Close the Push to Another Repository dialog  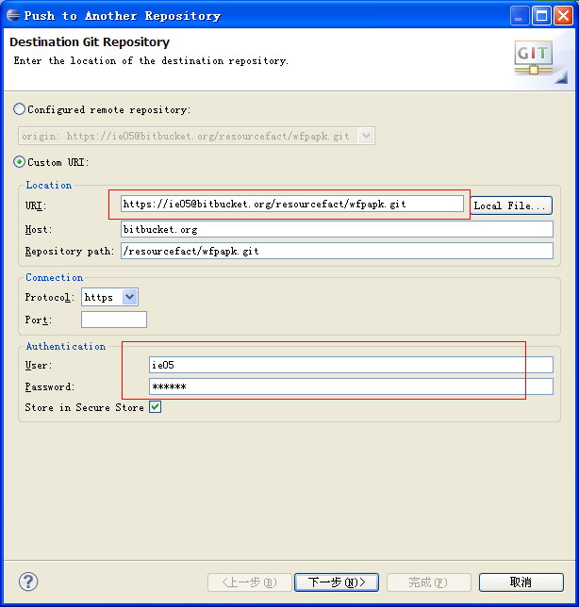click(564, 16)
